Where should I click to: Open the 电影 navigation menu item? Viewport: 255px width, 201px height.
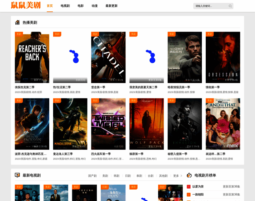[81, 6]
